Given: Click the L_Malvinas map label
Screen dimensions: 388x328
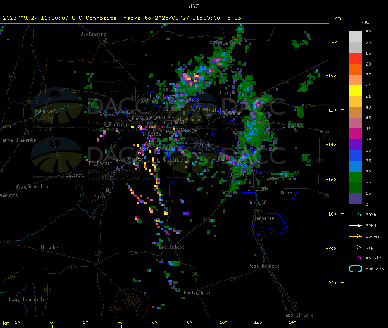Looking at the screenshot, I should click(x=170, y=160).
